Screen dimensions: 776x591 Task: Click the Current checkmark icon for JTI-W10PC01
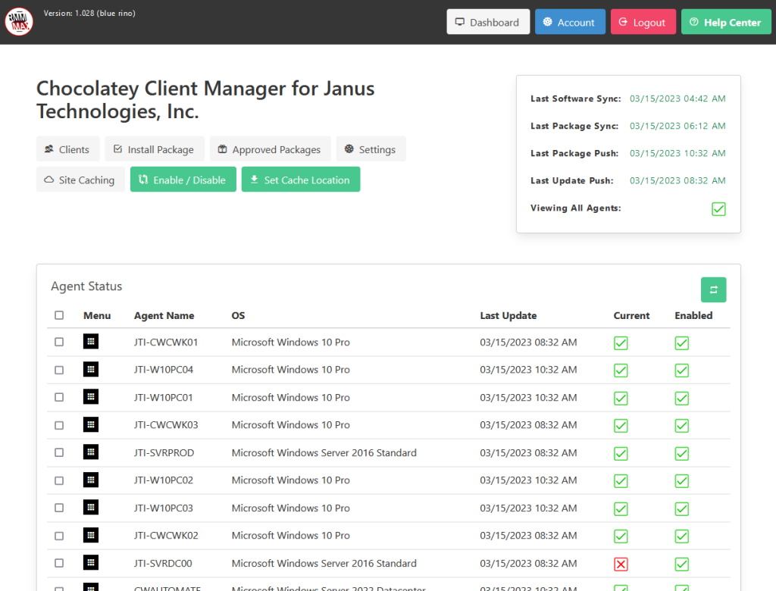(621, 399)
